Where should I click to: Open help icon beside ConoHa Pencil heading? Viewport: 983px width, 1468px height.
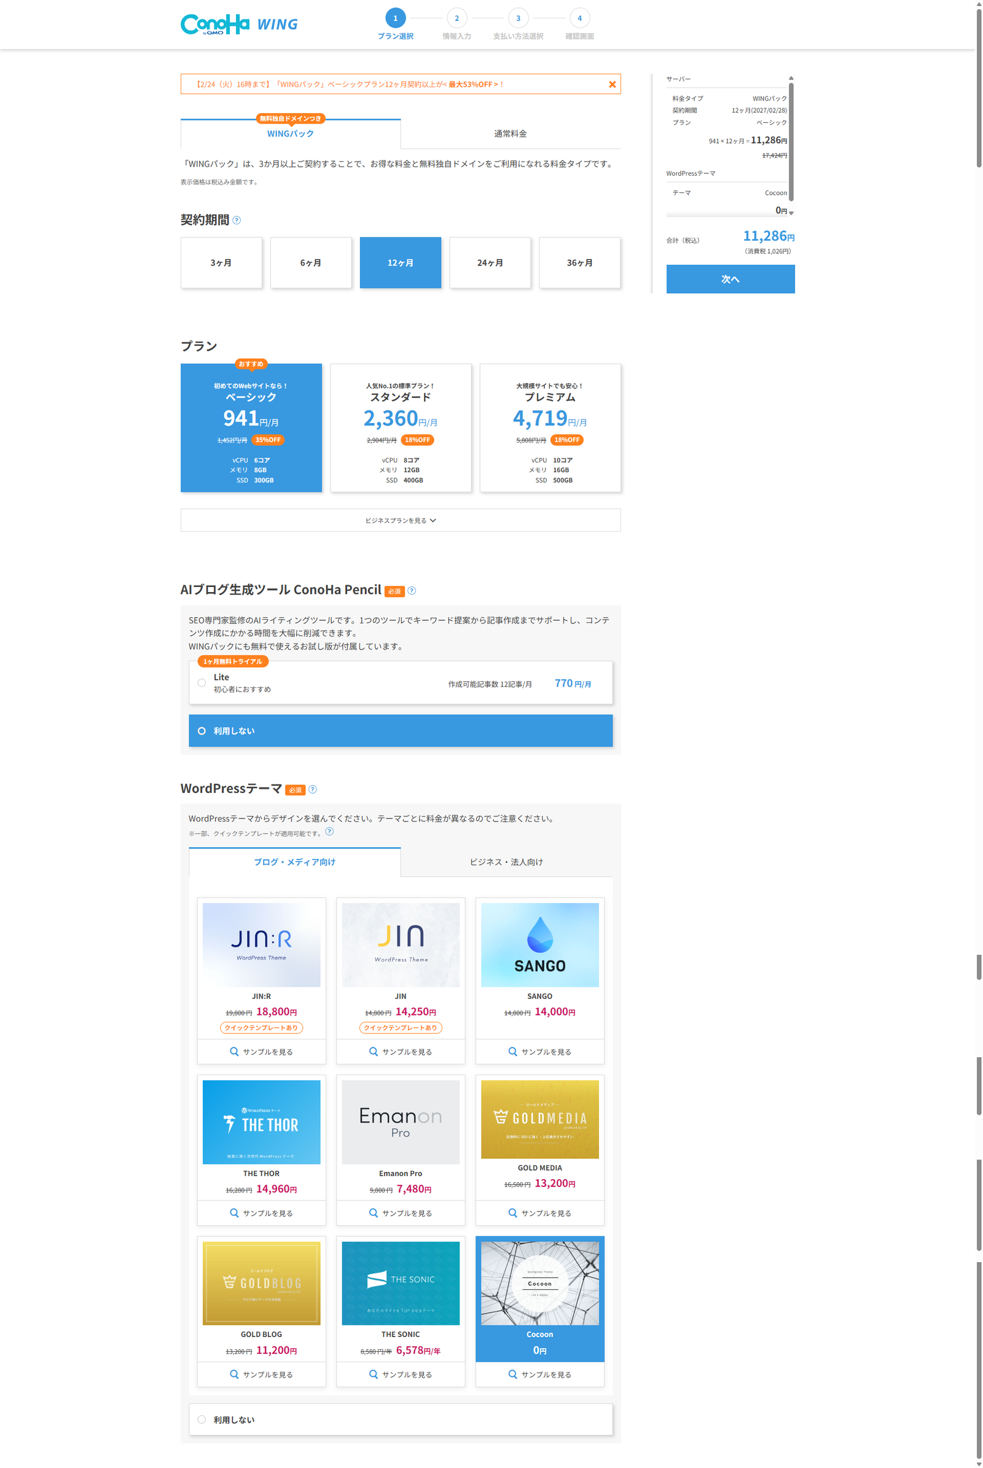tap(412, 590)
